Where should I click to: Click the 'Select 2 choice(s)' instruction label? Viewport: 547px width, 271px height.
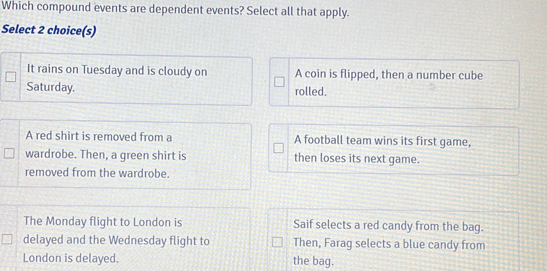[49, 31]
